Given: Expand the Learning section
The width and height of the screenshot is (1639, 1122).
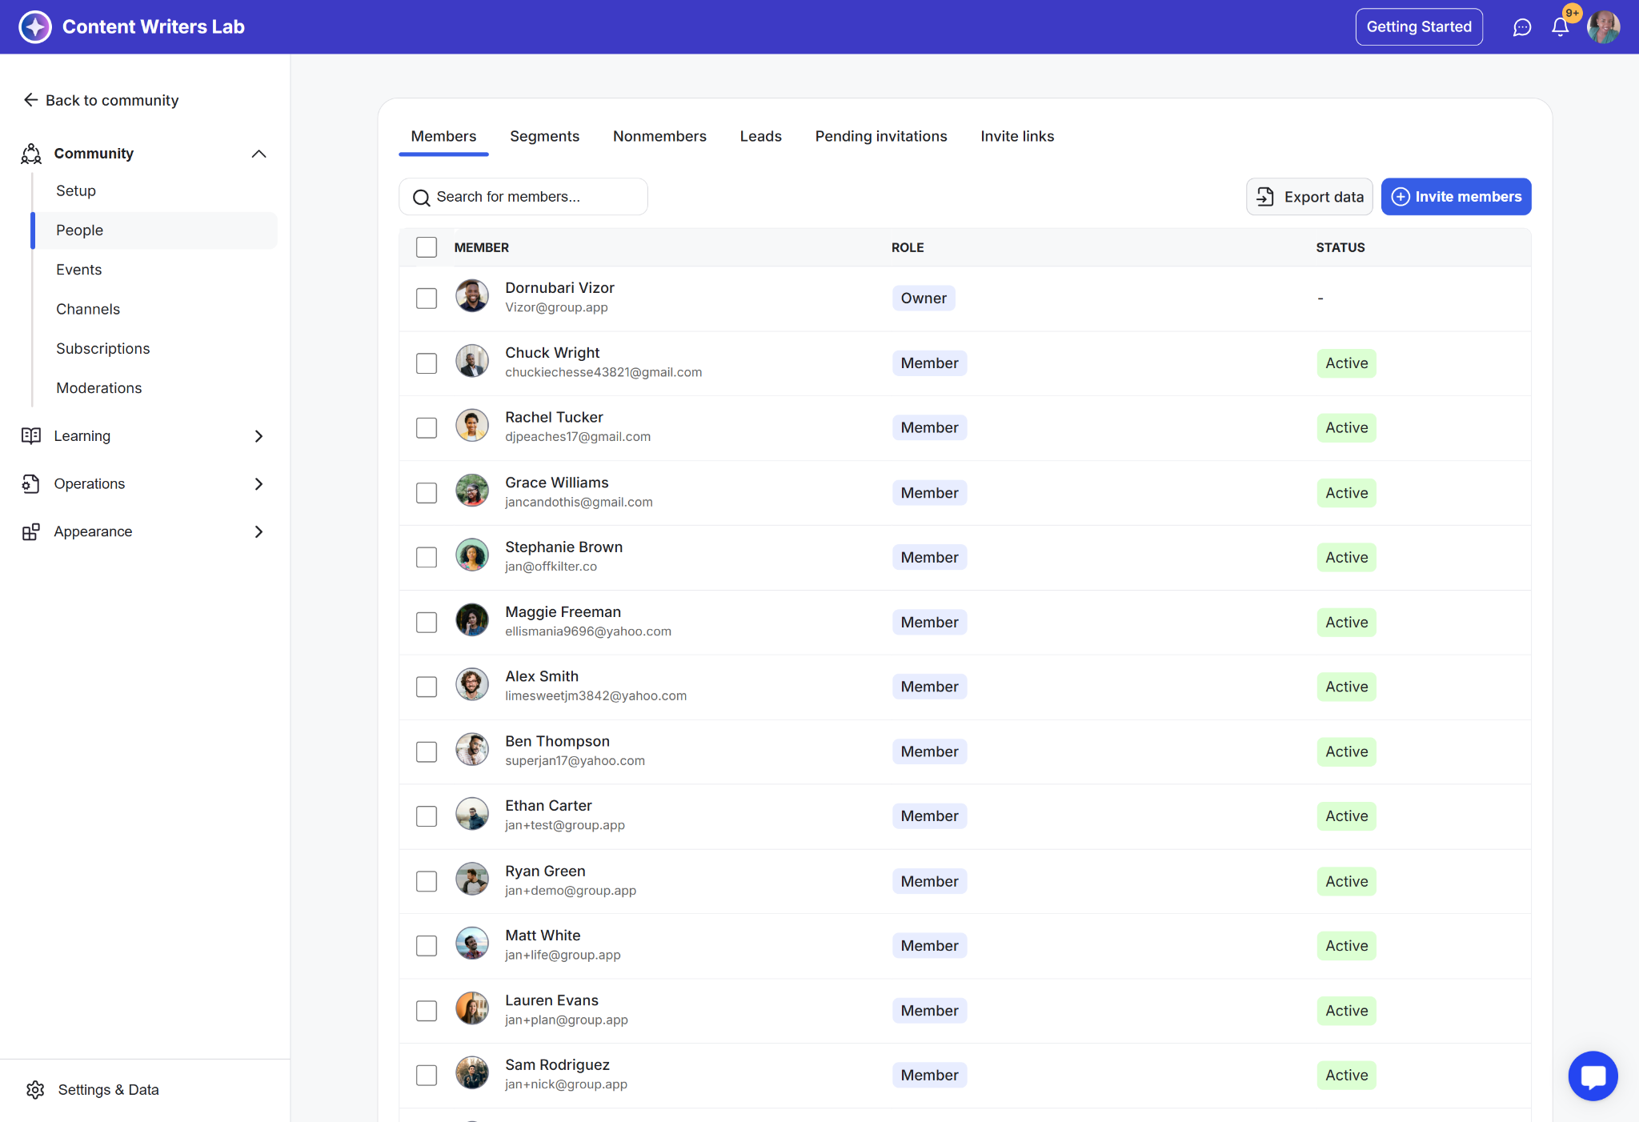Looking at the screenshot, I should (x=258, y=436).
